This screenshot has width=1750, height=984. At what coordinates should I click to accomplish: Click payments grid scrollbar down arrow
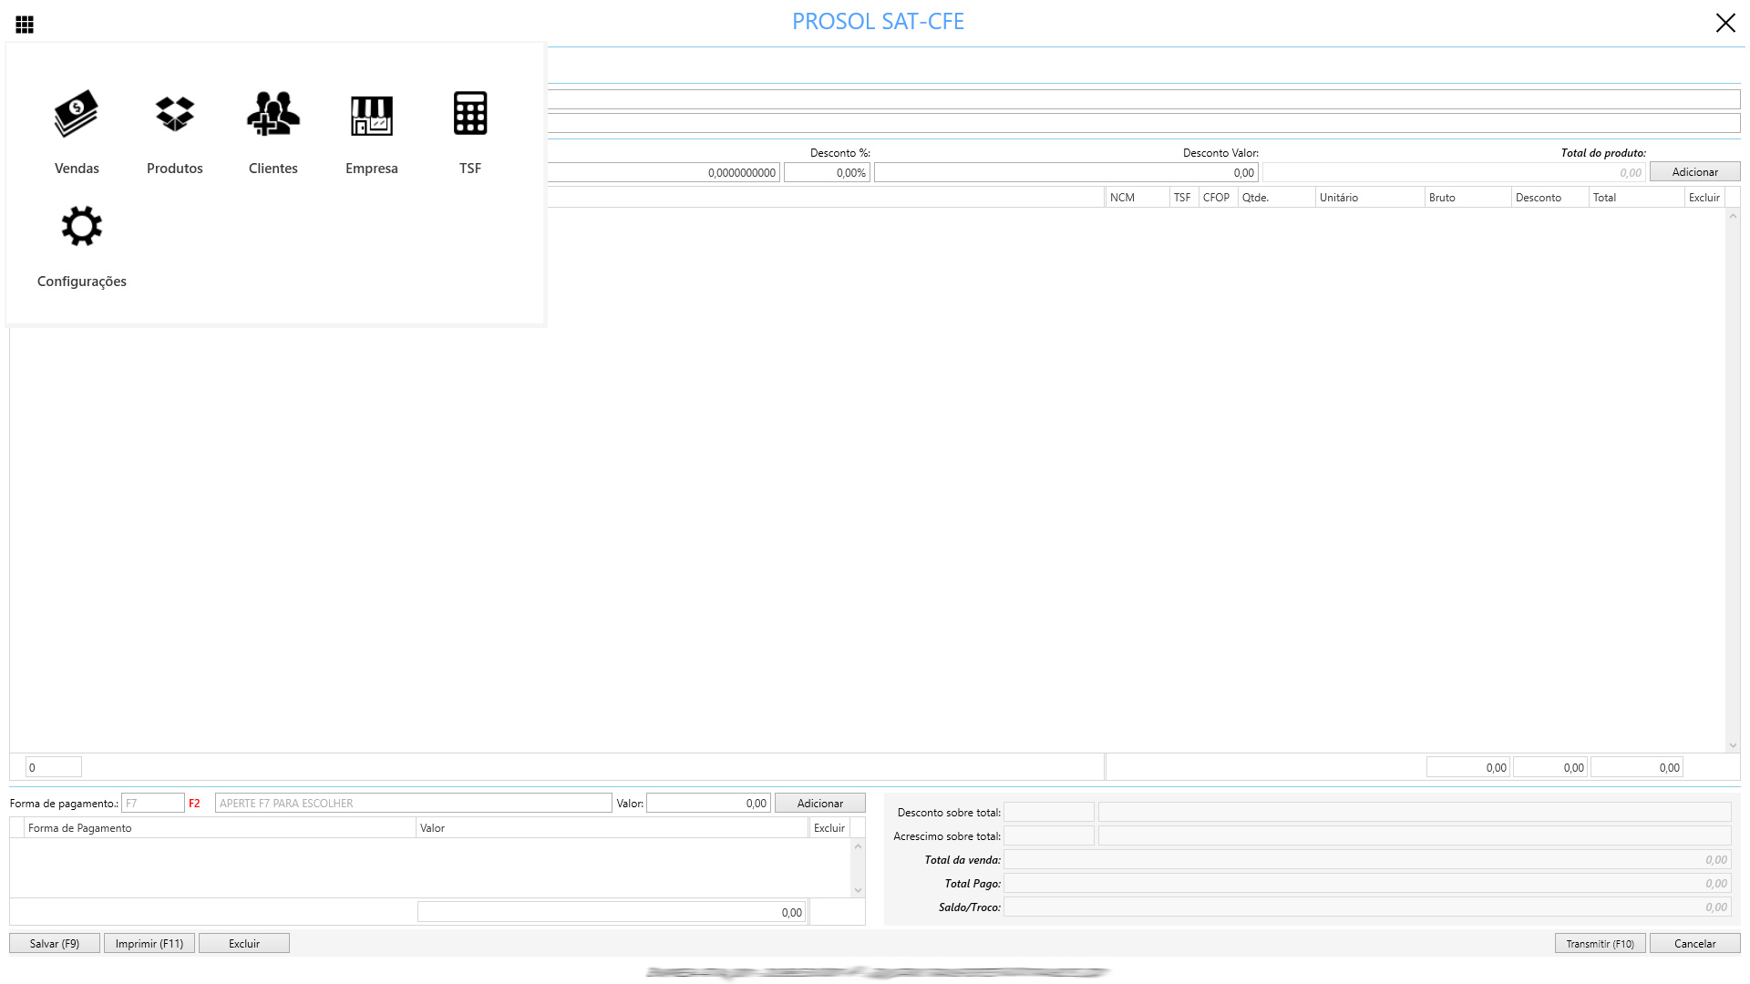click(858, 890)
